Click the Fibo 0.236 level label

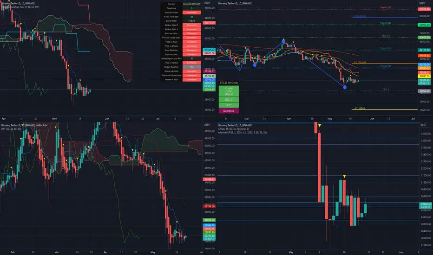pyautogui.click(x=386, y=8)
